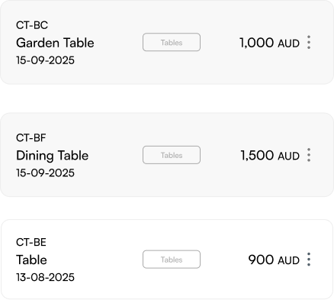Select the Garden Table title
The image size is (334, 300).
[x=55, y=43]
